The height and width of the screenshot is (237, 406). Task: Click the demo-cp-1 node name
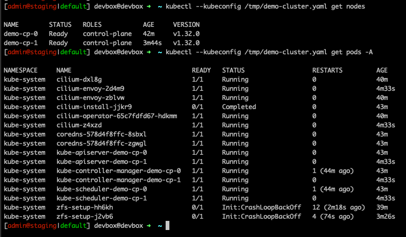coord(20,43)
